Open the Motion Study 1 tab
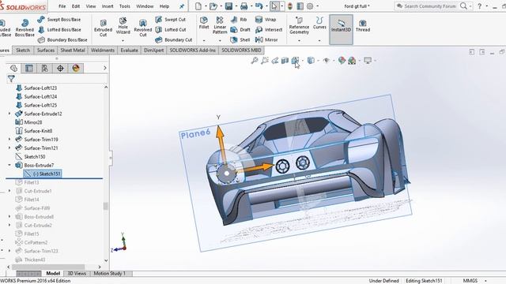Screen dimensions: 506x284 click(109, 274)
